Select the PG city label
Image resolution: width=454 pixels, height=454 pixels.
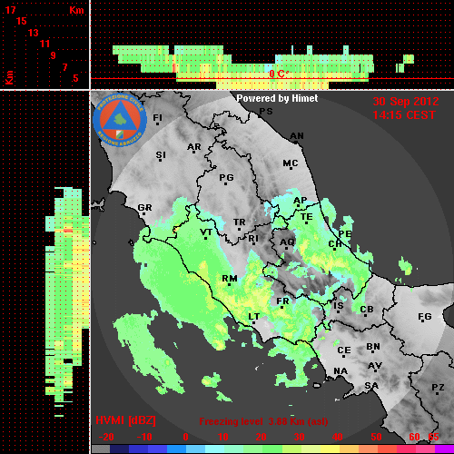tap(226, 178)
